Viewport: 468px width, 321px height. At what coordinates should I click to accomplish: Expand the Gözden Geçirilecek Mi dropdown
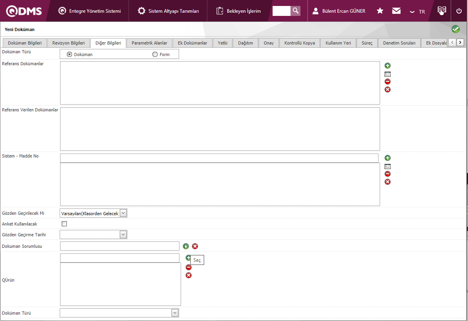(x=123, y=213)
